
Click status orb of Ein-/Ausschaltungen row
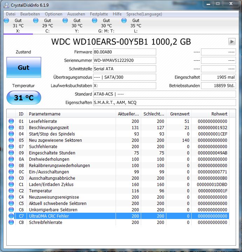(x=11, y=172)
